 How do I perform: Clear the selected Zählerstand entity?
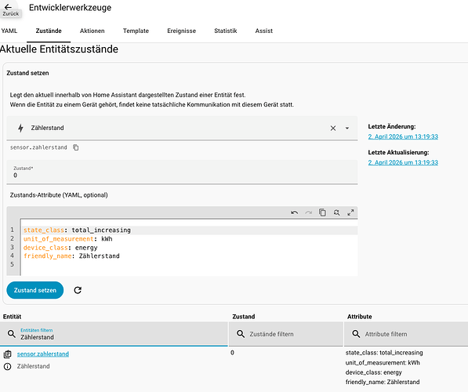coord(333,129)
